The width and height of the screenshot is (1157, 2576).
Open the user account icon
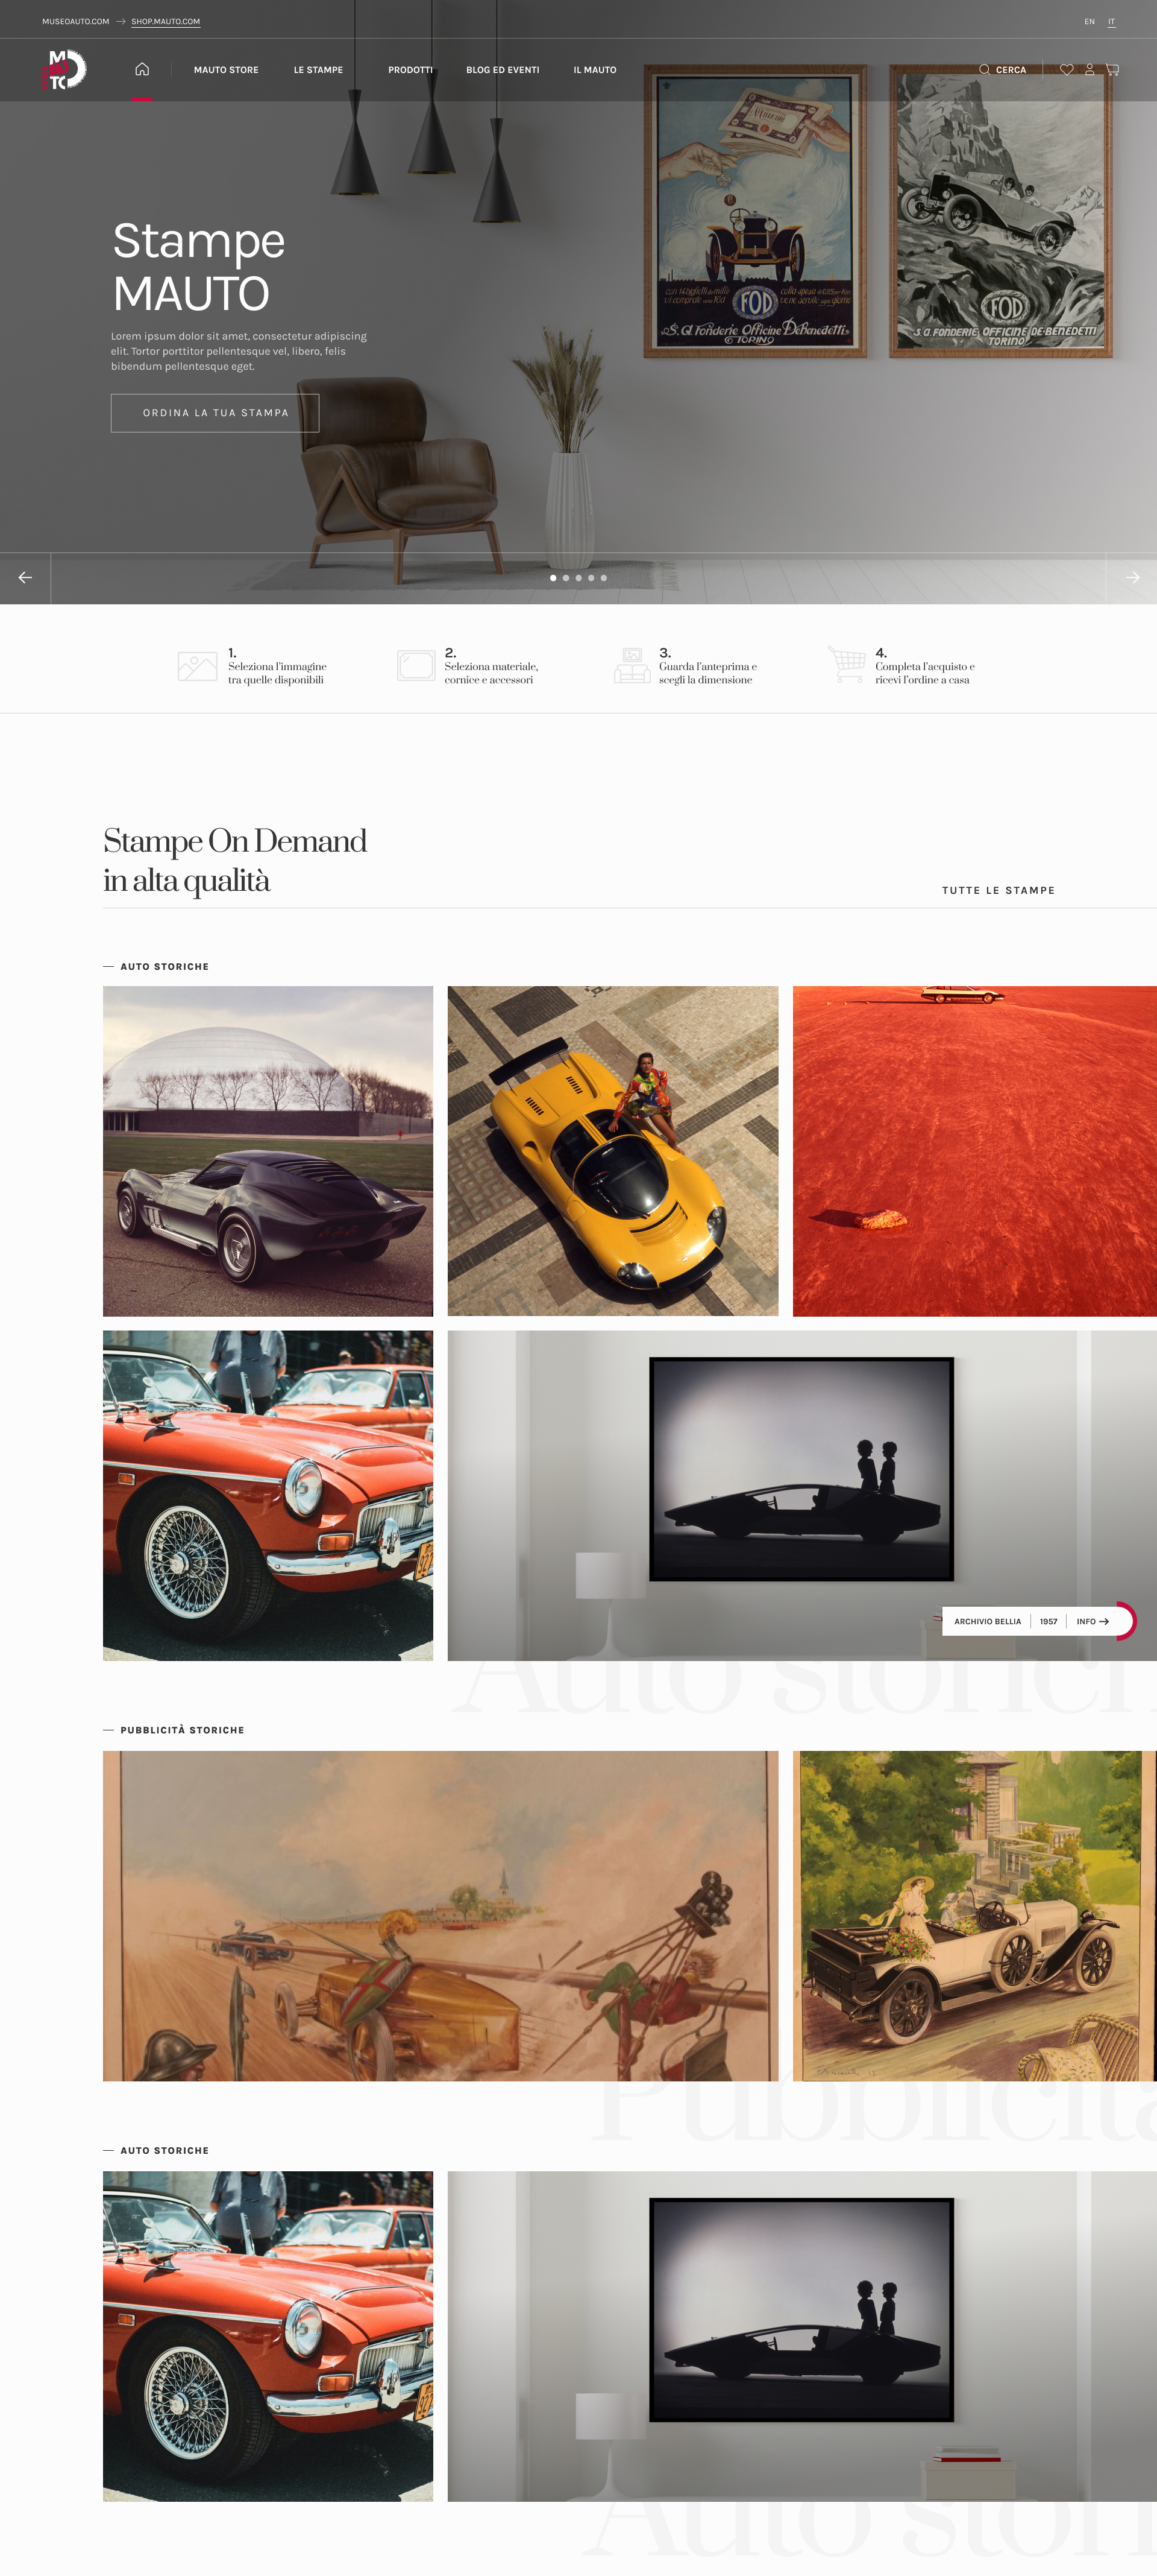click(1089, 70)
